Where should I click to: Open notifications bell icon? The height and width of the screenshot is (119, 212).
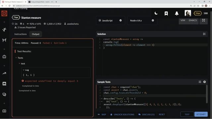point(177,13)
